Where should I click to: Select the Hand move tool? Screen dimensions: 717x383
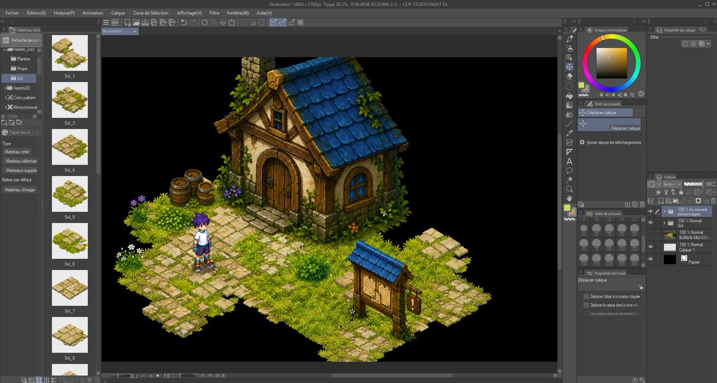tap(569, 199)
